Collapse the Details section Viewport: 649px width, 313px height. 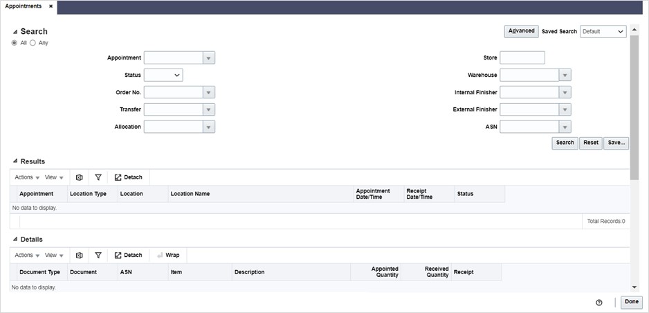click(15, 240)
